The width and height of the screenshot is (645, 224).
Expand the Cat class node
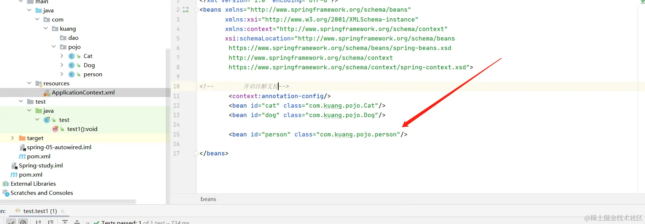point(62,56)
